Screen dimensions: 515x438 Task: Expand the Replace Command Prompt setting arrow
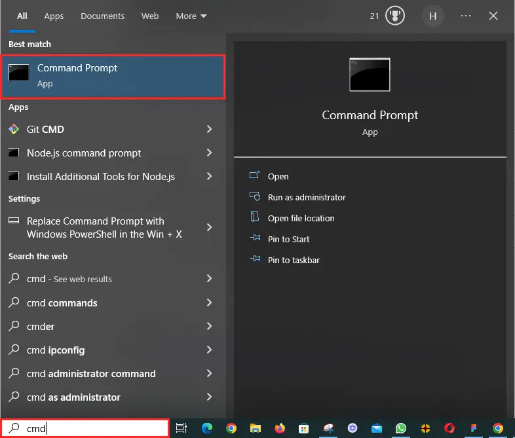(x=209, y=227)
